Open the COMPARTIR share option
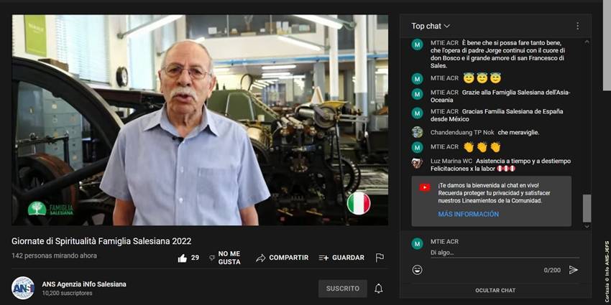The width and height of the screenshot is (611, 305). pos(282,258)
